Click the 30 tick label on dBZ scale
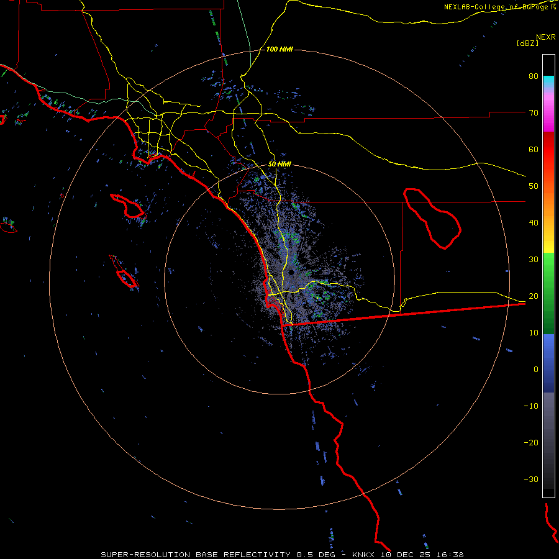 tap(534, 260)
